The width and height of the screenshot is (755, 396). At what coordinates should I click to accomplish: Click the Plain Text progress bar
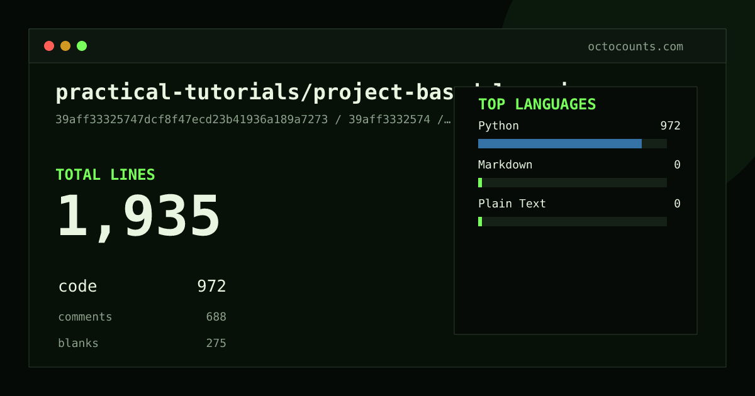pyautogui.click(x=573, y=221)
